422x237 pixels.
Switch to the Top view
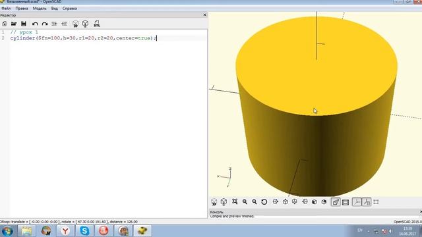[x=286, y=201]
